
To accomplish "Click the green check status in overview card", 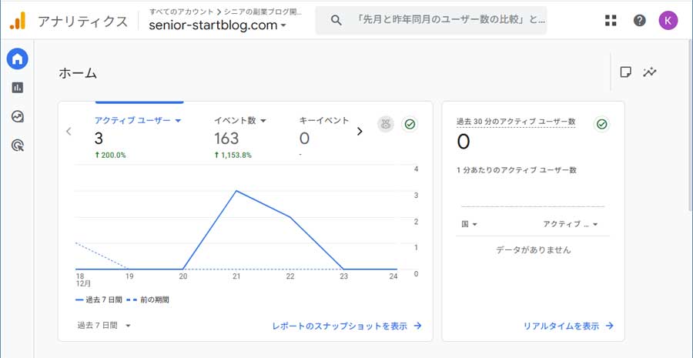I will click(410, 124).
